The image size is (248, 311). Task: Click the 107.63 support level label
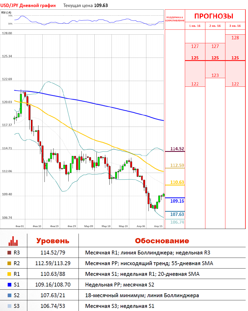(x=177, y=214)
